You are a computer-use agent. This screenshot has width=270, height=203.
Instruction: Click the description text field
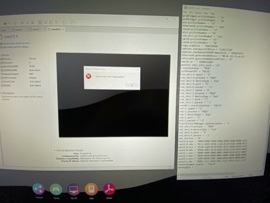[x=22, y=98]
